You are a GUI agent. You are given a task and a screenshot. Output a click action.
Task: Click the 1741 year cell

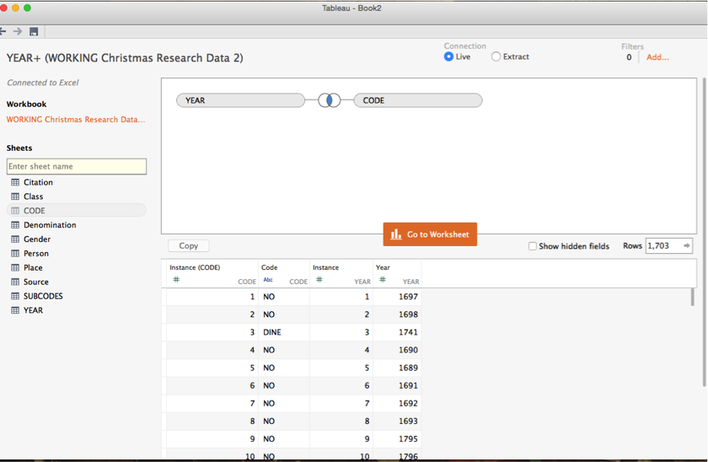(x=397, y=332)
